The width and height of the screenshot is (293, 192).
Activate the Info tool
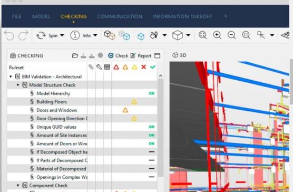click(80, 35)
